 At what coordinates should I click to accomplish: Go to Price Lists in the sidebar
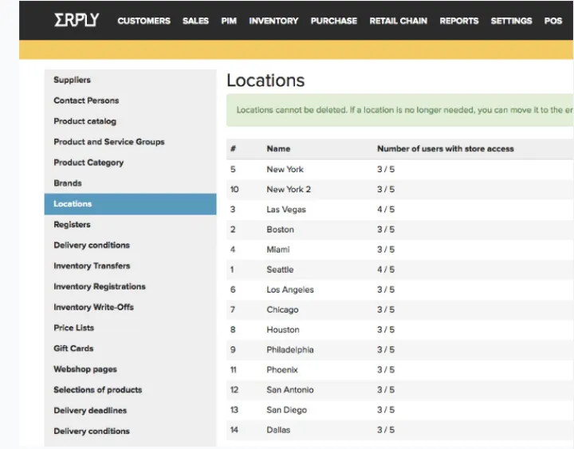(73, 328)
